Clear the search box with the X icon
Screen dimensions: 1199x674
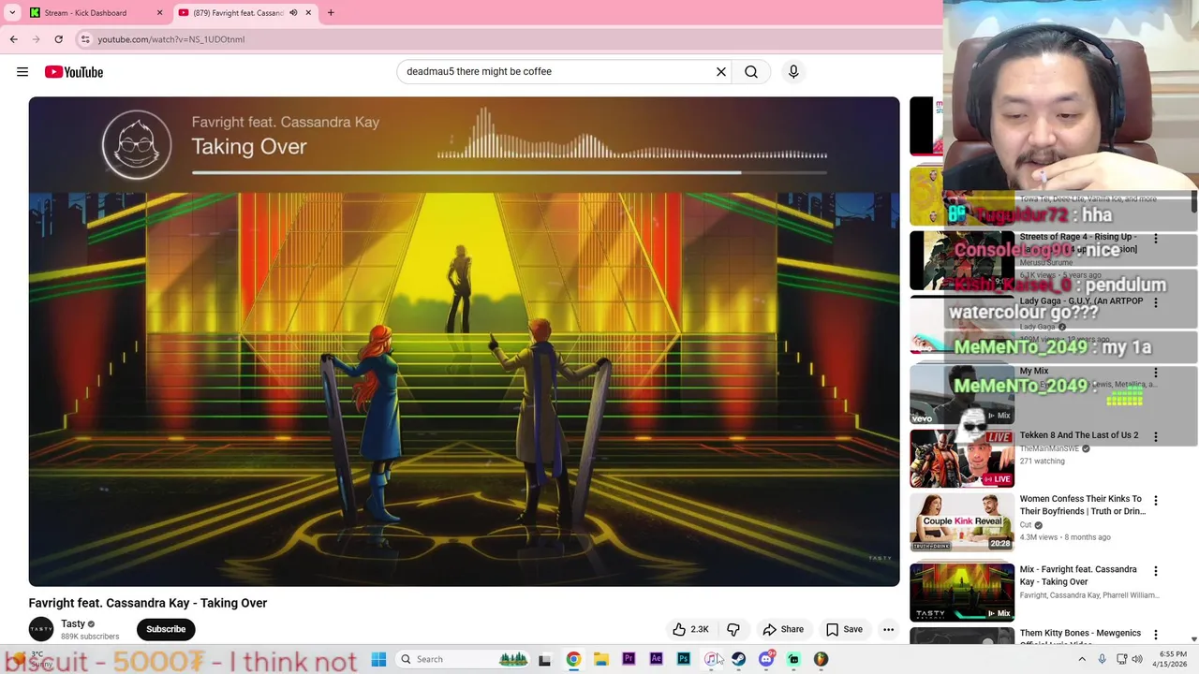pos(721,71)
